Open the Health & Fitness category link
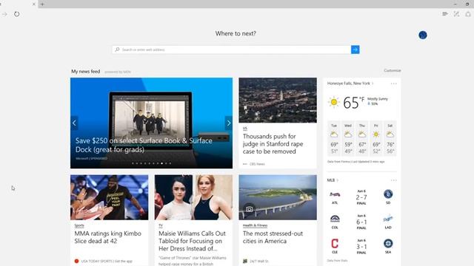Screen dimensions: 474x266 click(255, 225)
